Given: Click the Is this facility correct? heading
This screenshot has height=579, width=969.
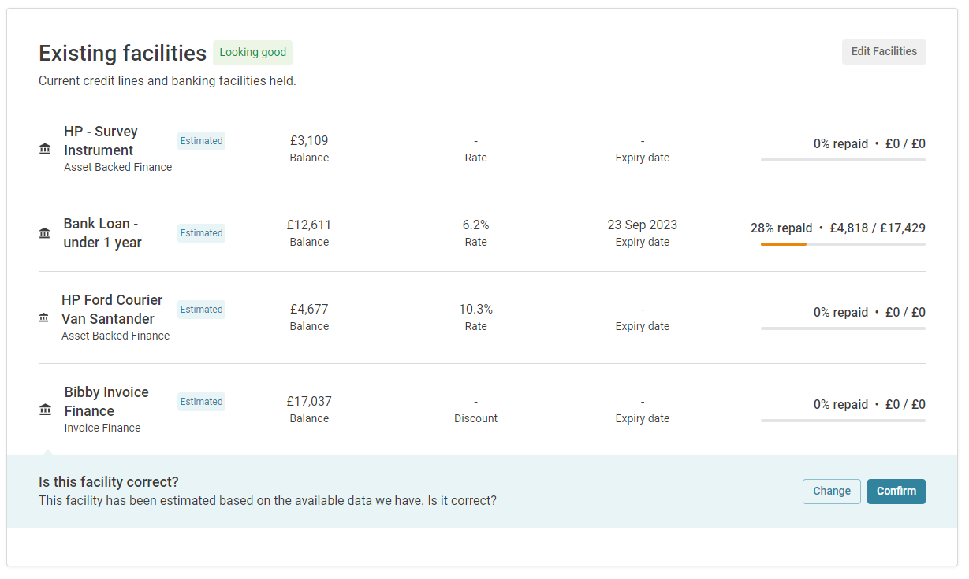Looking at the screenshot, I should (x=109, y=482).
